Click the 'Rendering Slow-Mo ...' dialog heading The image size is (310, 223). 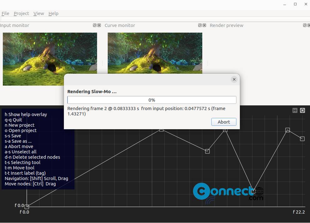click(x=92, y=92)
